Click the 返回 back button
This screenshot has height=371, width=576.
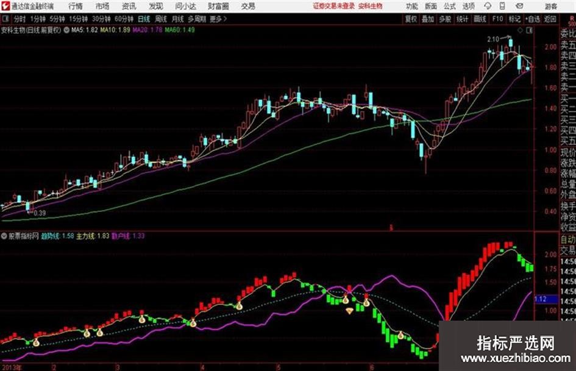(550, 19)
